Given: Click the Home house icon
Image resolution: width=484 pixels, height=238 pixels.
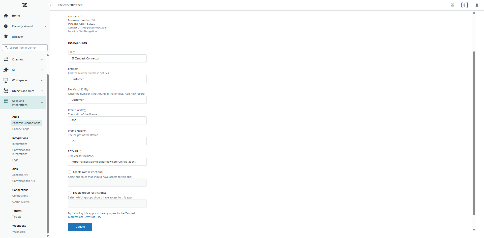Looking at the screenshot, I should pos(6,16).
